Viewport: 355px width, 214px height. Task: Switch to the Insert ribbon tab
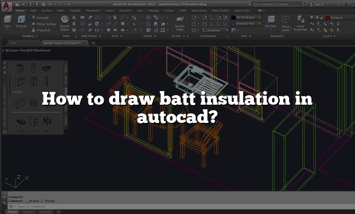click(x=109, y=10)
